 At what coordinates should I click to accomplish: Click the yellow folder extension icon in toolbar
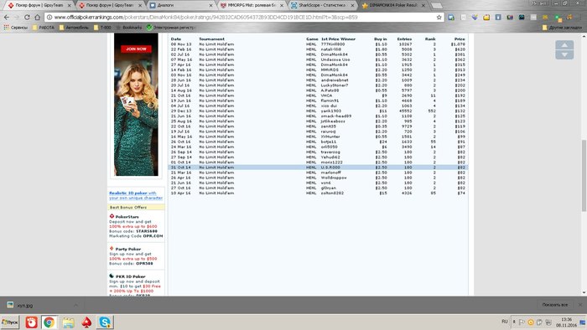[x=486, y=18]
